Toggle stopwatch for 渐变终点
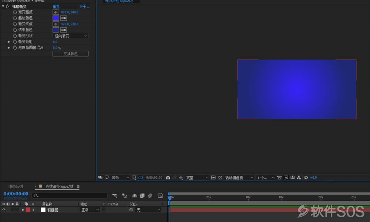This screenshot has width=370, height=222. pyautogui.click(x=15, y=24)
